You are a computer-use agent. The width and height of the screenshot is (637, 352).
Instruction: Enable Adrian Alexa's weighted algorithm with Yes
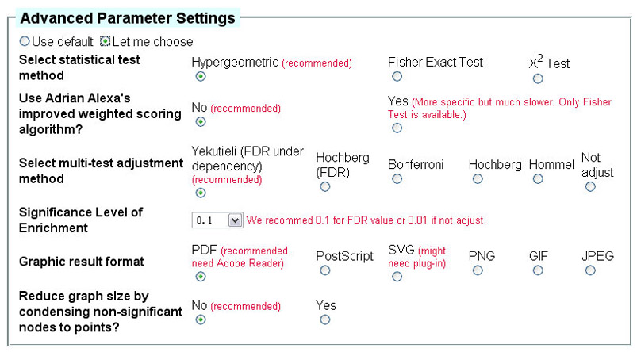click(x=397, y=128)
